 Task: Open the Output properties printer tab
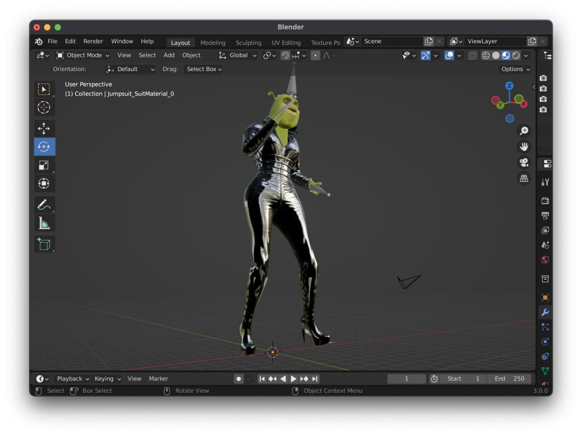tap(545, 216)
